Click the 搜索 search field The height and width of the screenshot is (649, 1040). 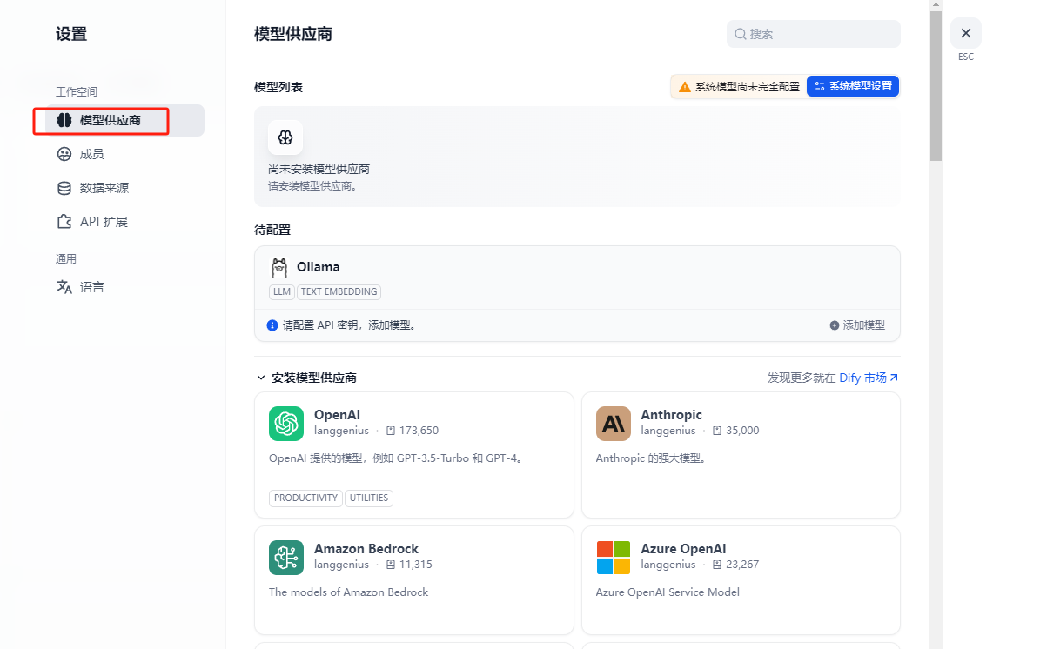tap(813, 34)
